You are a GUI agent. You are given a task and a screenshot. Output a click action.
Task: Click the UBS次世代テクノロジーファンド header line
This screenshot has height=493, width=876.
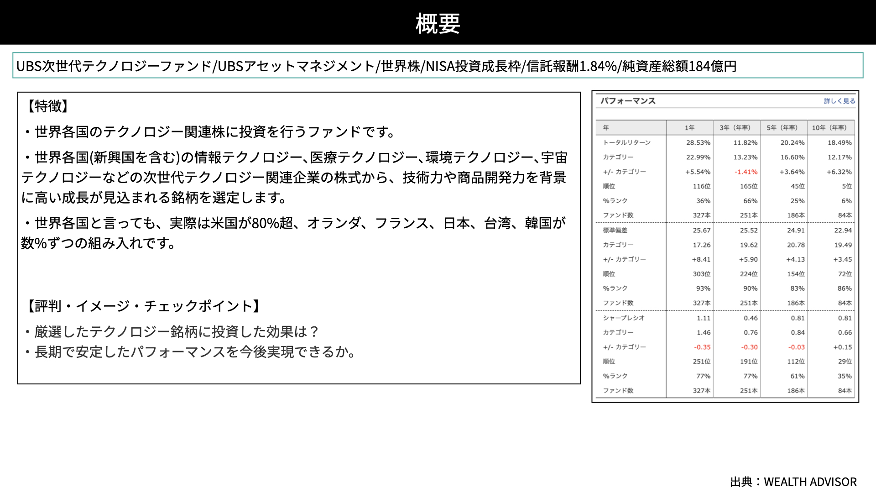[376, 66]
